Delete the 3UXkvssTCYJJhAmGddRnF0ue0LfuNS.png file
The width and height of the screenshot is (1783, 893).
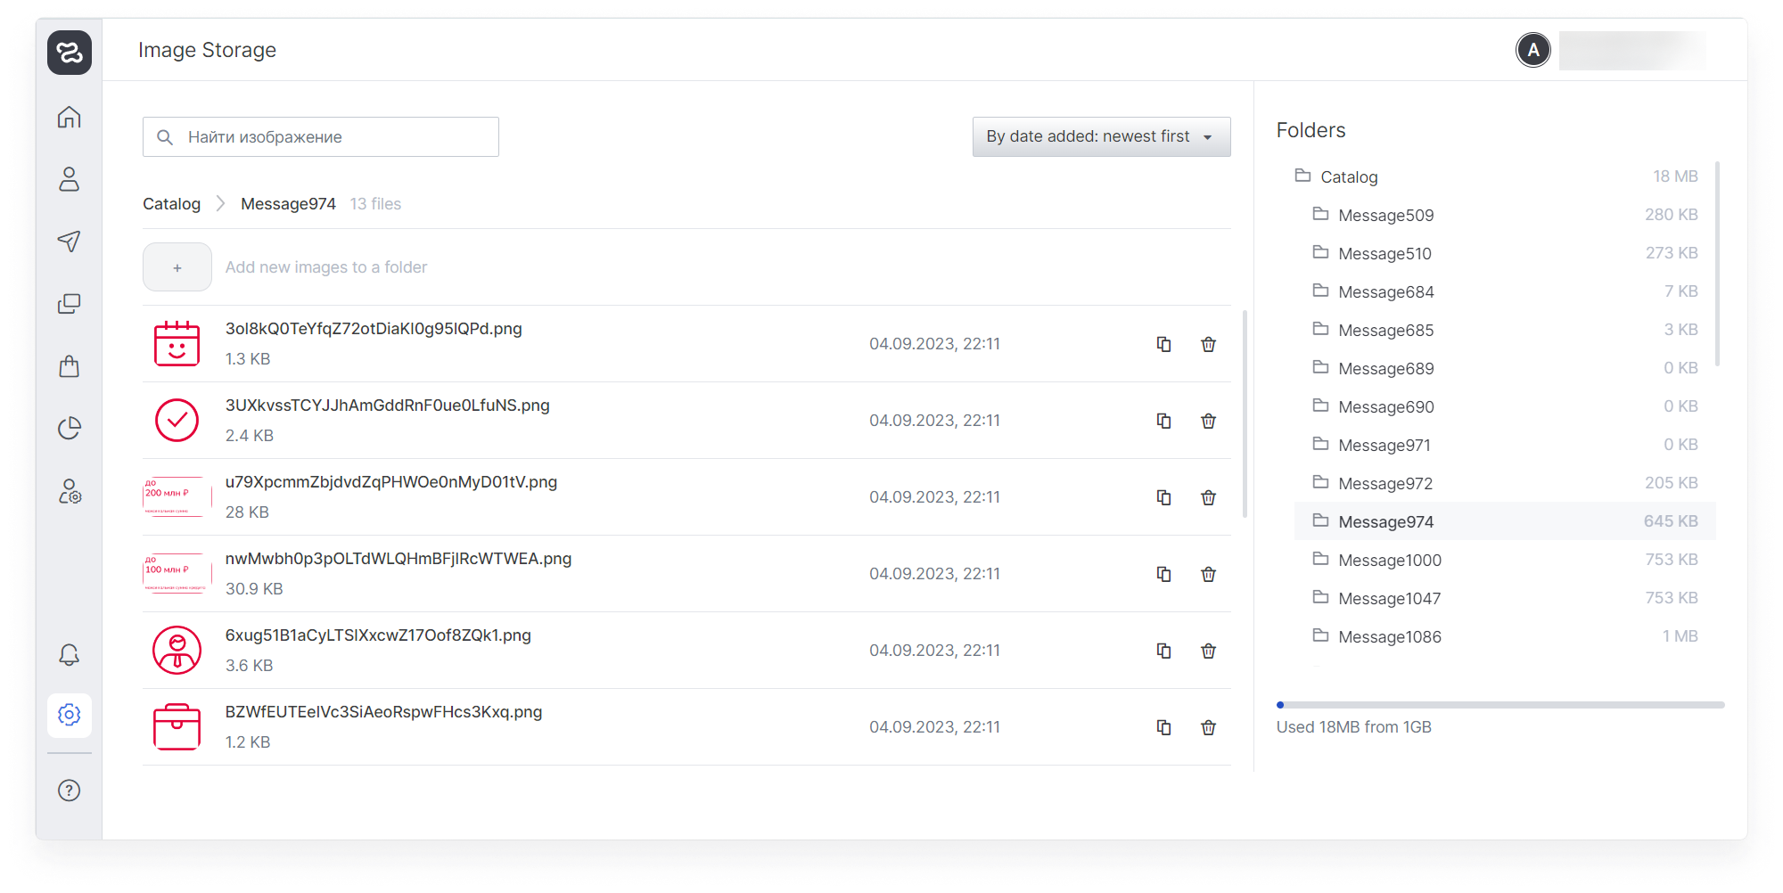[x=1208, y=421]
